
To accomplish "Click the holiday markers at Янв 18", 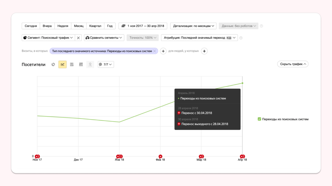I will (x=119, y=156).
